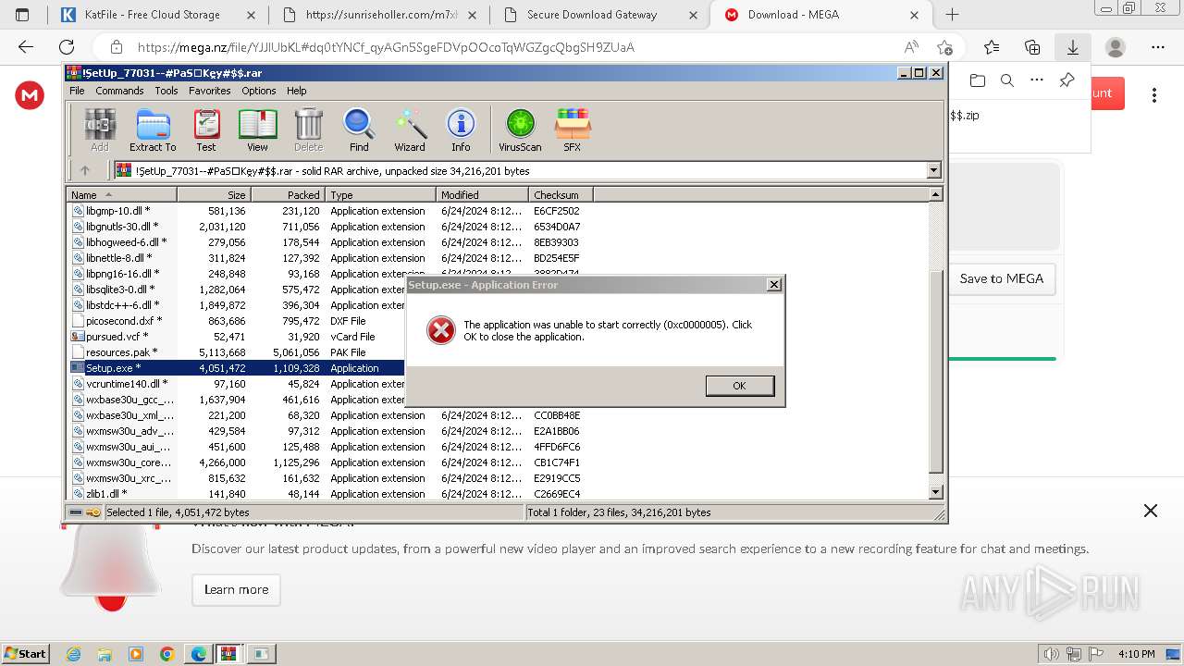Open downloads folder icon in panel
1184x666 pixels.
click(978, 80)
